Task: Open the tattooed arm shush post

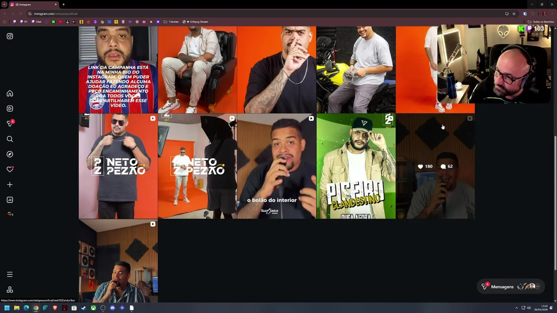Action: 276,70
